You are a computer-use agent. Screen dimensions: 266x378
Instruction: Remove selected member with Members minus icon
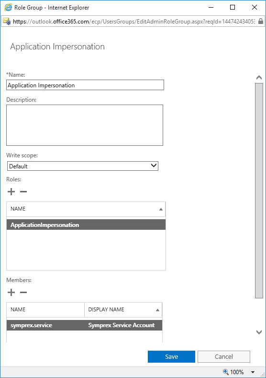point(23,293)
